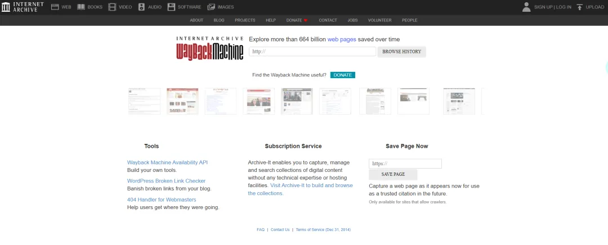Open the ABOUT menu item
608x245 pixels.
196,20
